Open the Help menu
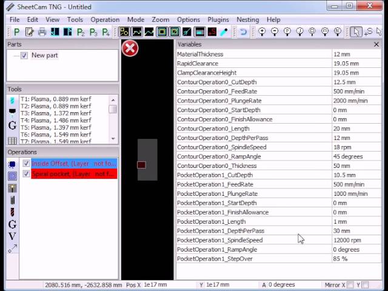Screen dimensions: 388x291 tap(273, 19)
